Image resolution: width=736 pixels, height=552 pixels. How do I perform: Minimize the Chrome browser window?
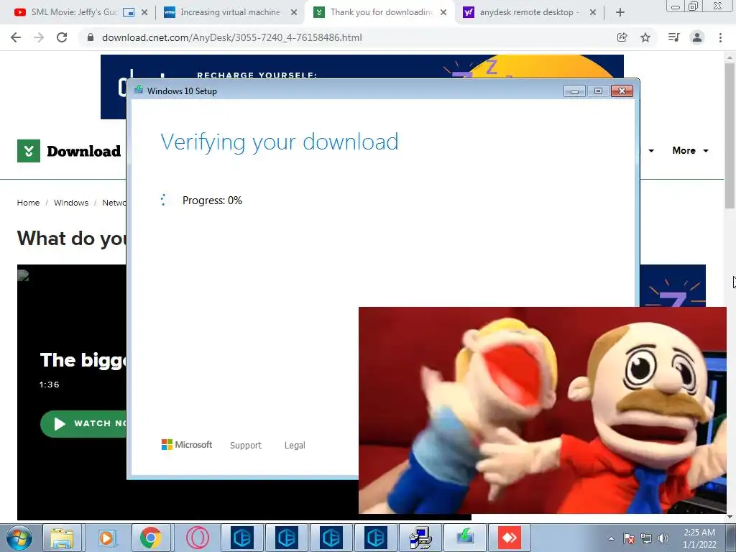(x=676, y=6)
